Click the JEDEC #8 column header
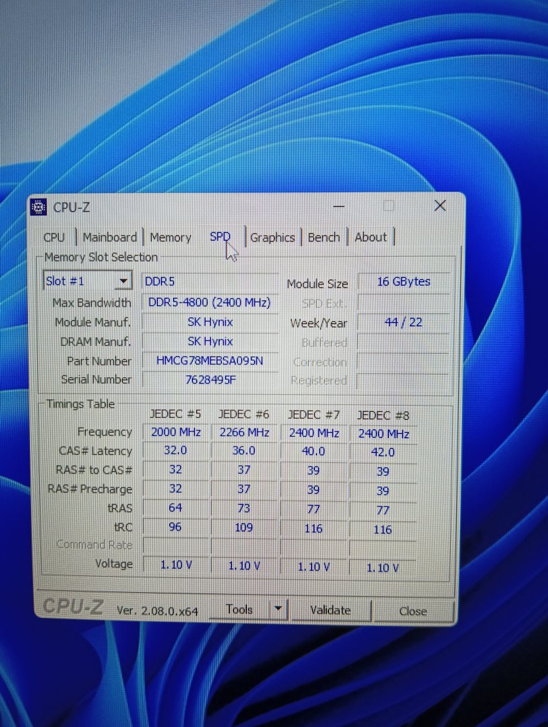Screen dimensions: 548x727 tap(383, 415)
